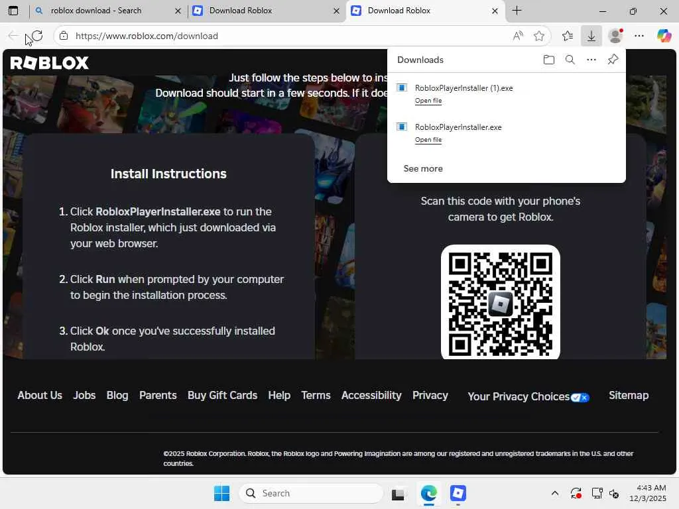The height and width of the screenshot is (509, 679).
Task: Open Buy Gift Cards footer link
Action: tap(222, 395)
